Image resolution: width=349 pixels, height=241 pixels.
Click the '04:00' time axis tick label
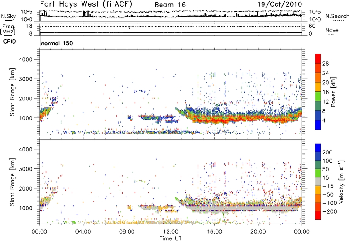[83, 232]
